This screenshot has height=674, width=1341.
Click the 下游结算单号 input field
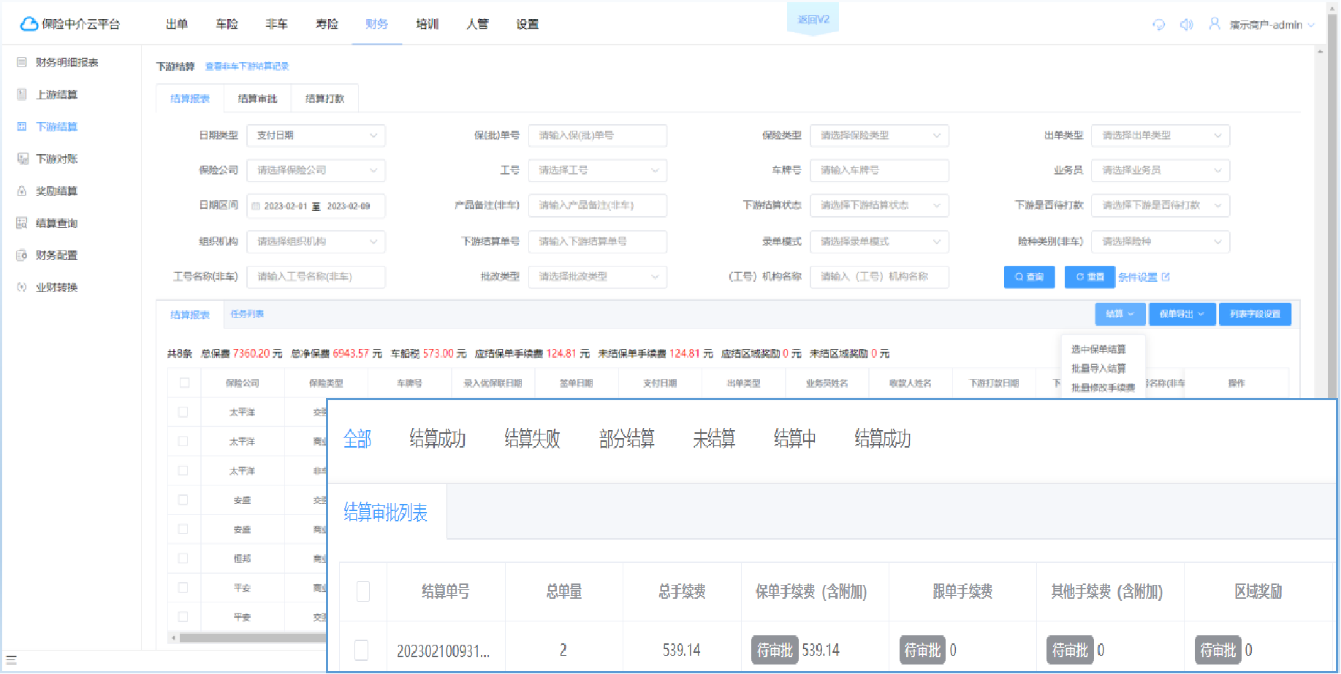pos(597,241)
